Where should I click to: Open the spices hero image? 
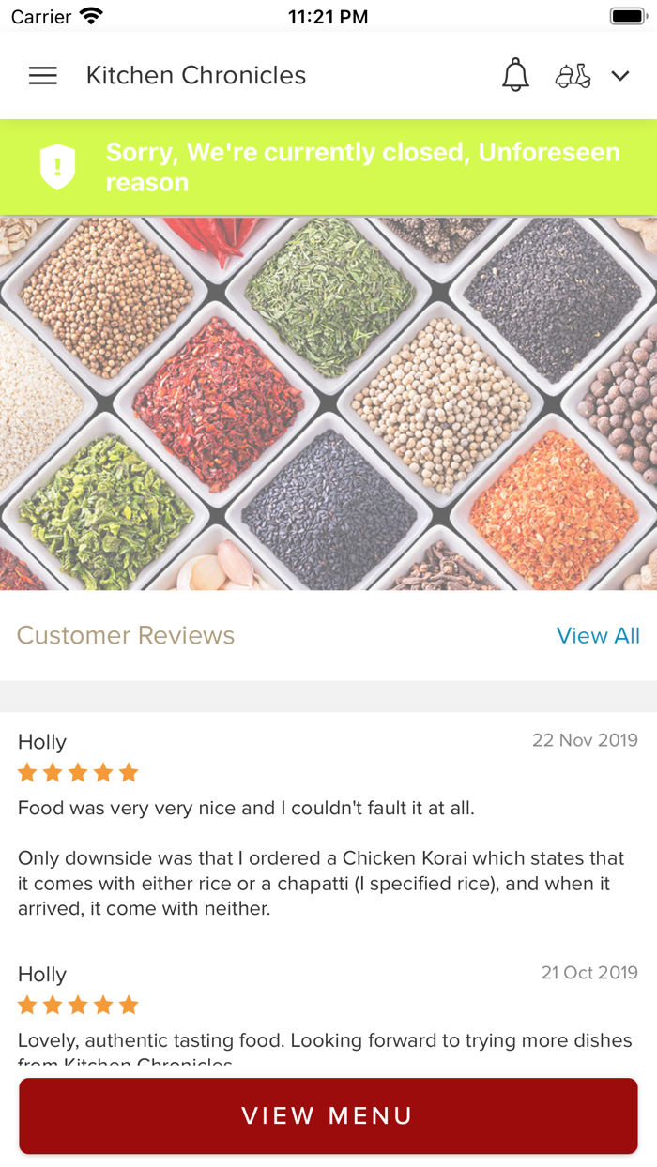tap(328, 403)
